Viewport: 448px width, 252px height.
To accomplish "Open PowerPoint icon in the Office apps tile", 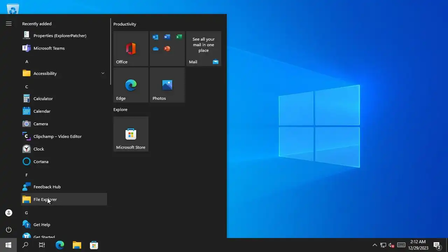I will tap(167, 49).
